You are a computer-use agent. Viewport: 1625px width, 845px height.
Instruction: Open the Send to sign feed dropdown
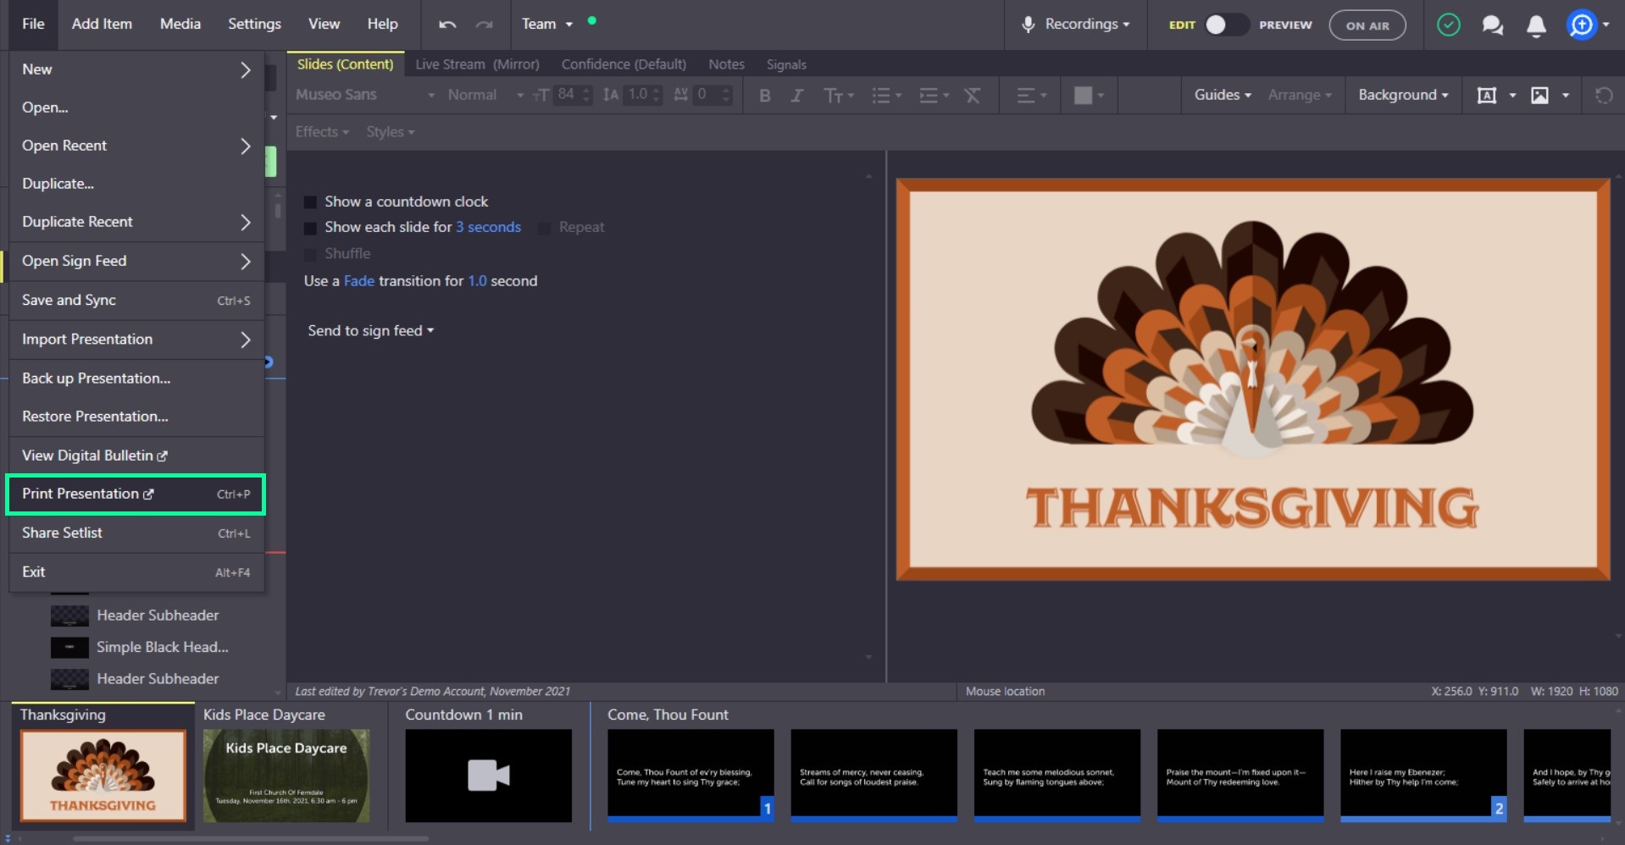(370, 331)
